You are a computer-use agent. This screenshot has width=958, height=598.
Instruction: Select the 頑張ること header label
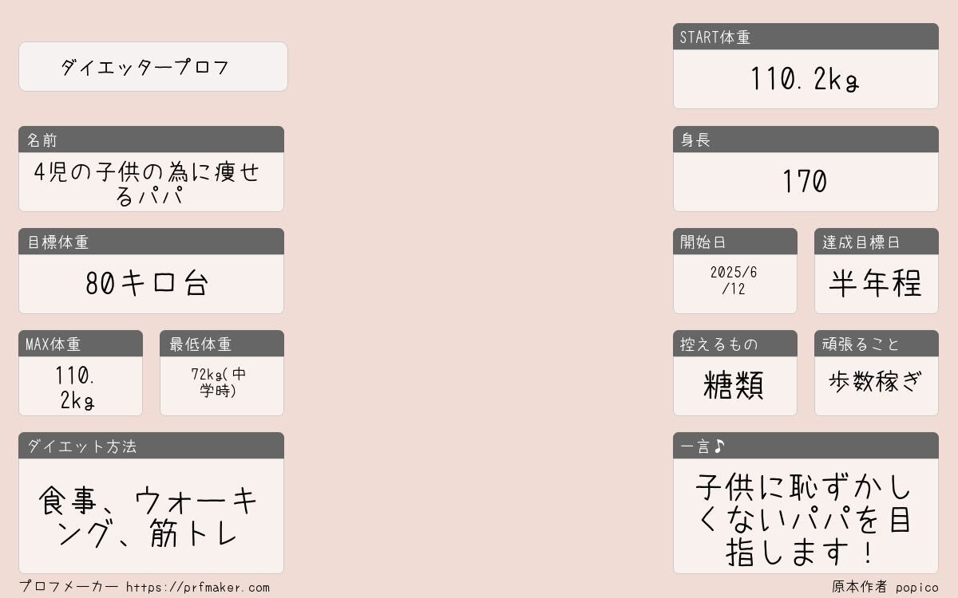point(861,344)
